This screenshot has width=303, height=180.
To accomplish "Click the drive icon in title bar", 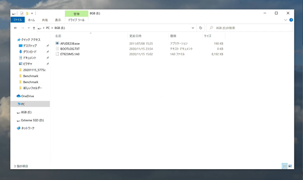I will (x=14, y=13).
